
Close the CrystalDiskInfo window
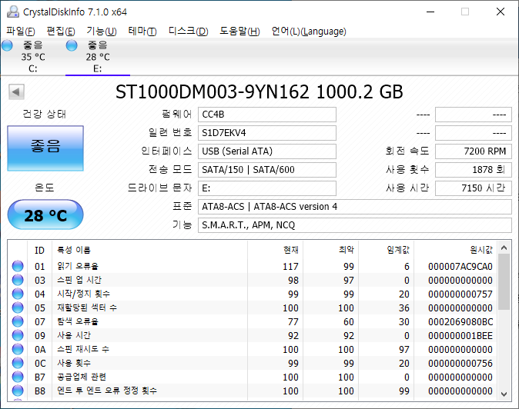501,12
